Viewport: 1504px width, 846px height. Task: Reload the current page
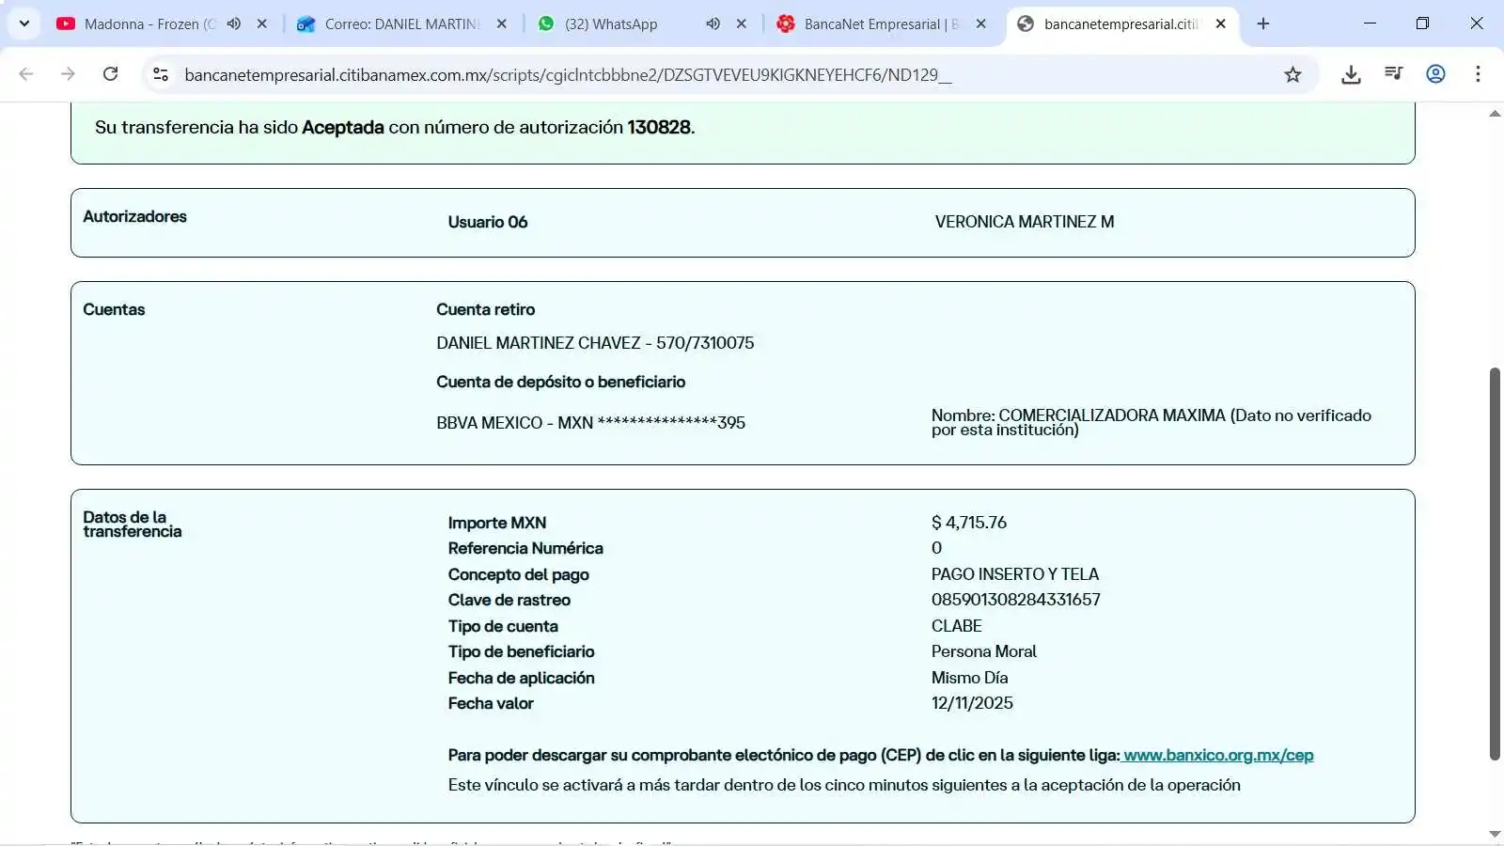click(111, 74)
